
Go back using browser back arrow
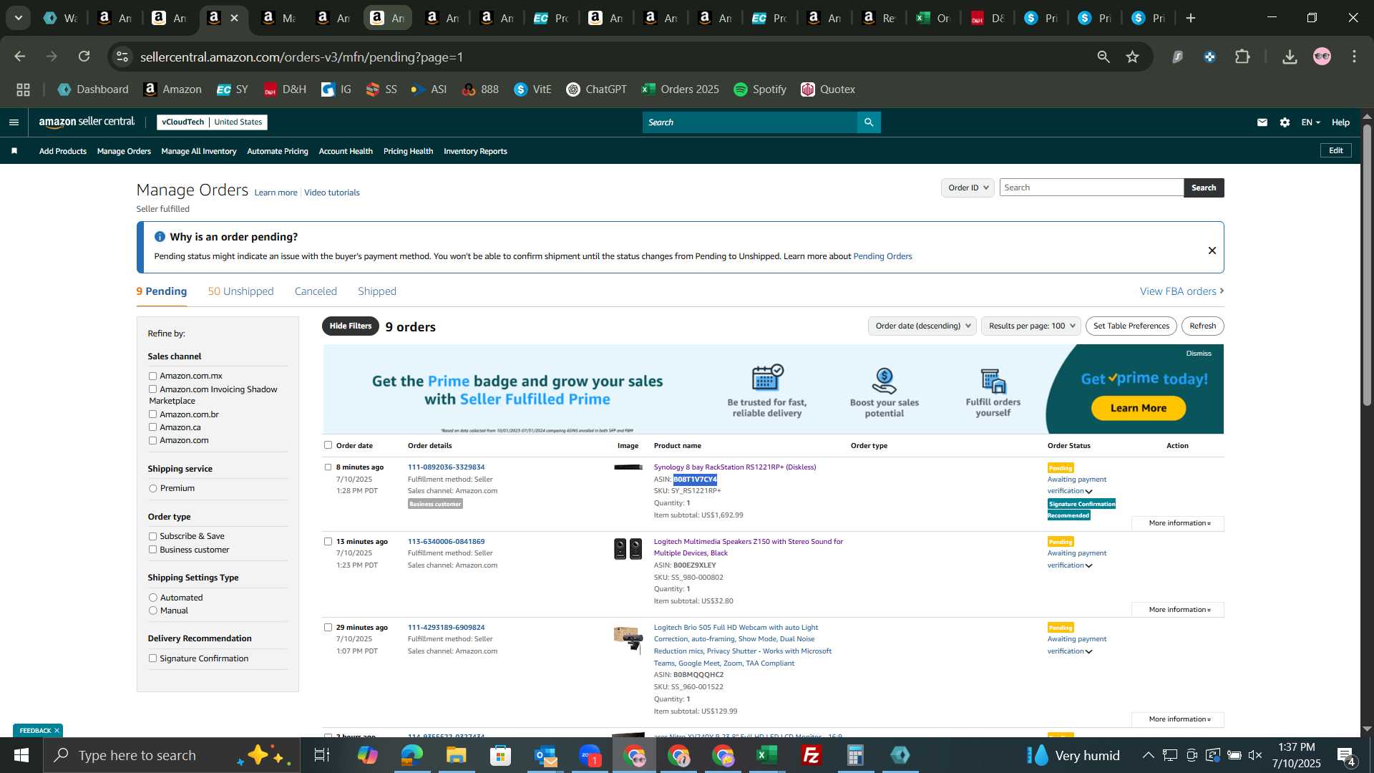[x=20, y=57]
